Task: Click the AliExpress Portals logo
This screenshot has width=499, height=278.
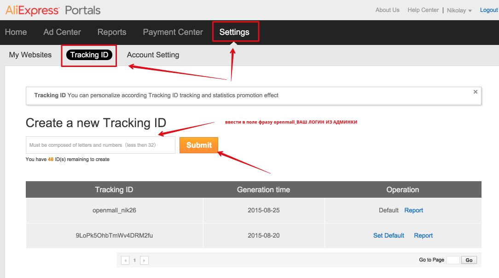Action: coord(53,10)
